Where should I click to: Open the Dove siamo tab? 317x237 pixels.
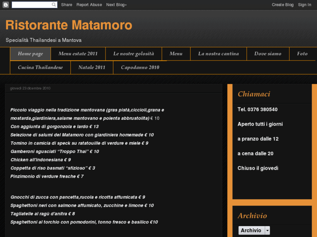point(268,54)
